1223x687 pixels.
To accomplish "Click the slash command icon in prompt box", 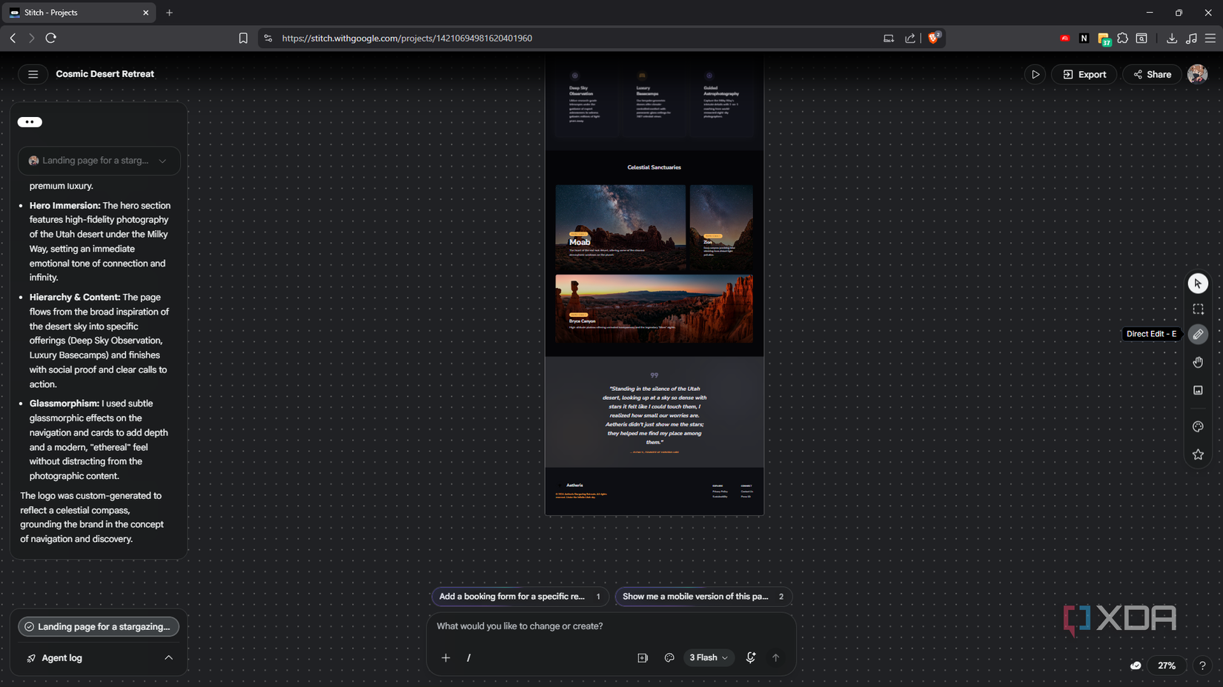I will pos(468,657).
